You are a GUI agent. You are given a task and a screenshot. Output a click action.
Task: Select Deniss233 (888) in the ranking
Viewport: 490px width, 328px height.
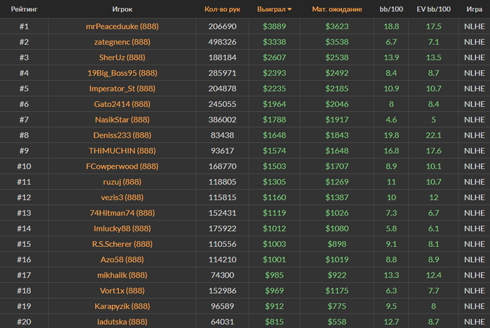[122, 135]
